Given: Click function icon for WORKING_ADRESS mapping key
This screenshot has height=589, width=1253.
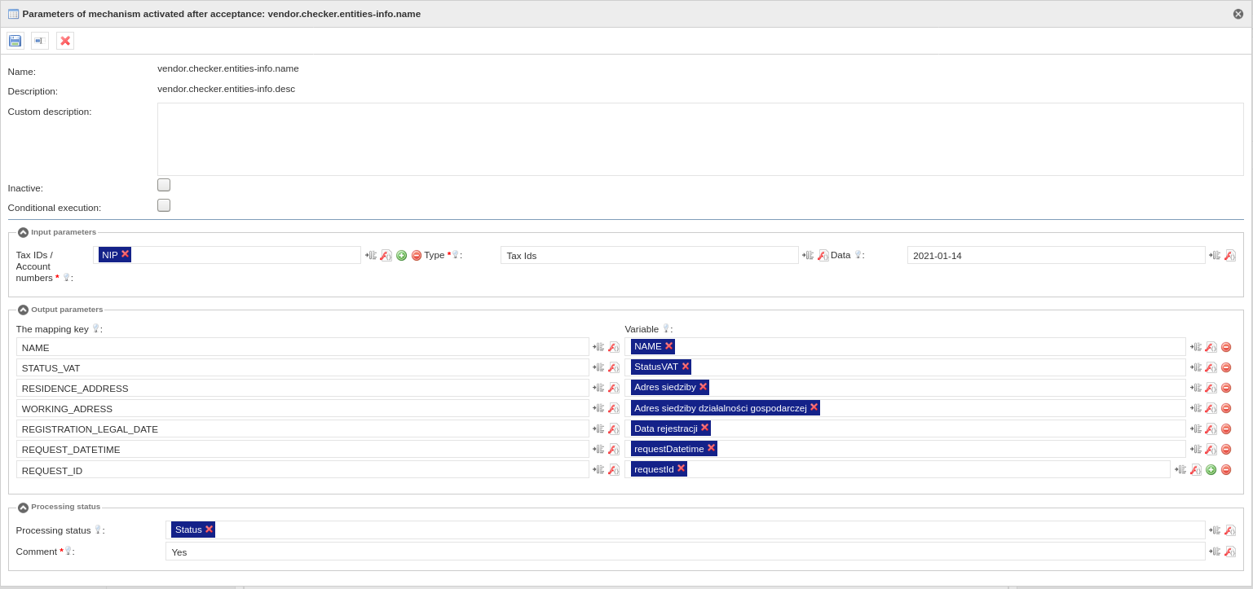Looking at the screenshot, I should click(x=614, y=408).
